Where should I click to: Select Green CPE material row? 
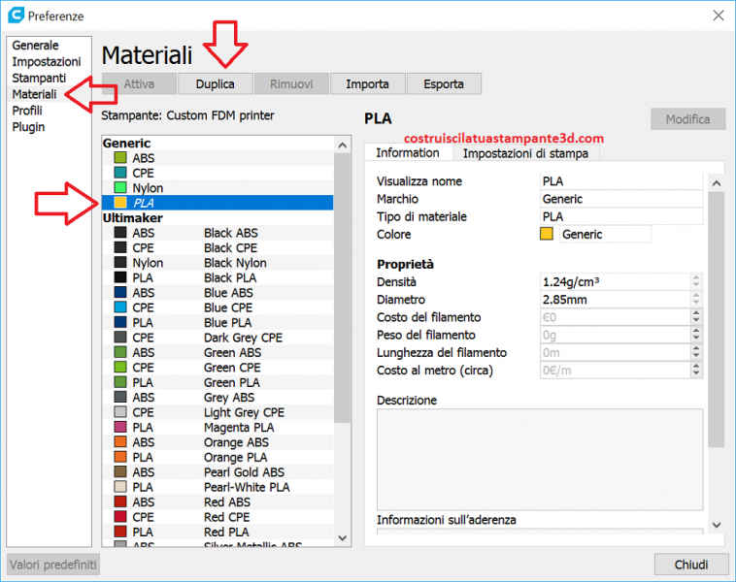[217, 368]
